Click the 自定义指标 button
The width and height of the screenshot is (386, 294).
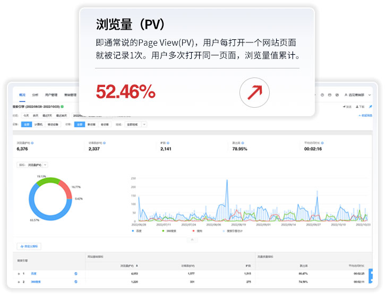coord(29,246)
